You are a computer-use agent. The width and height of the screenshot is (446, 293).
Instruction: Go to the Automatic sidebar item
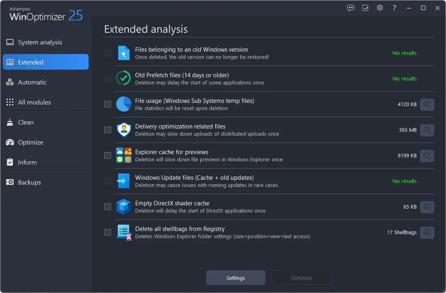32,82
